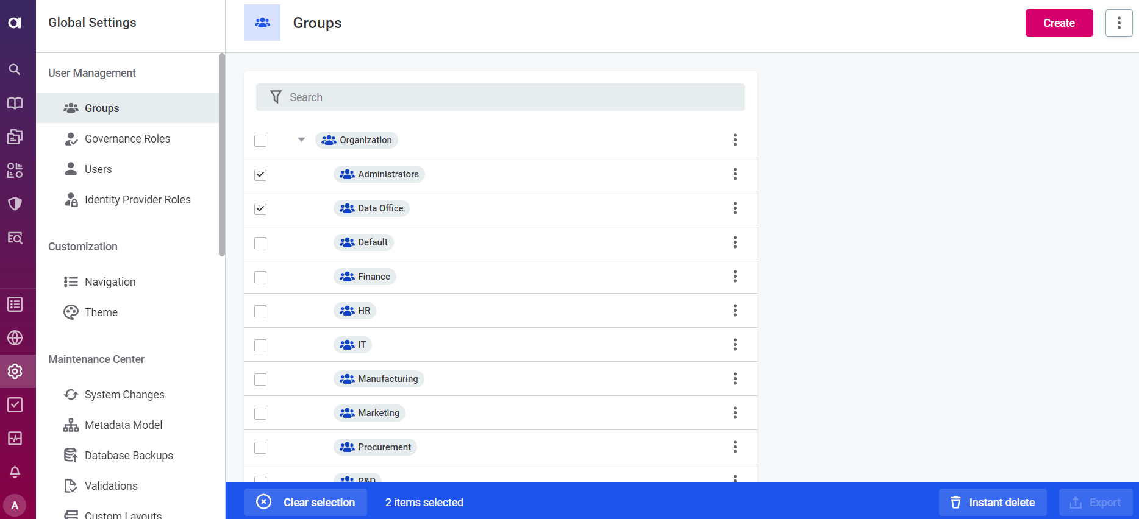Viewport: 1139px width, 519px height.
Task: Click the Groups header icon tile
Action: [262, 23]
